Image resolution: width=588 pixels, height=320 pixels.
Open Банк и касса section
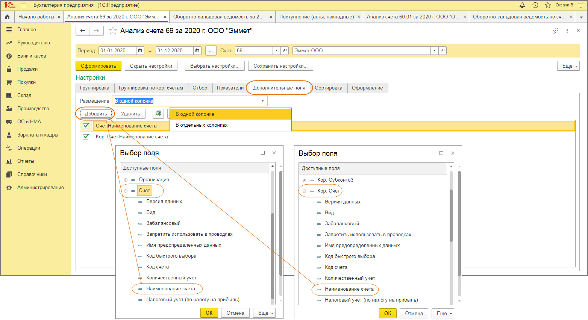pos(32,56)
